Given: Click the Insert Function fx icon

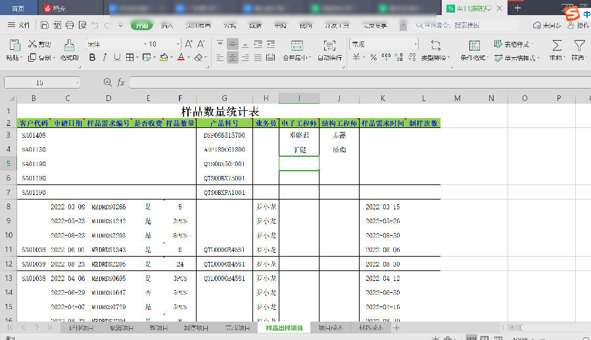Looking at the screenshot, I should [121, 83].
